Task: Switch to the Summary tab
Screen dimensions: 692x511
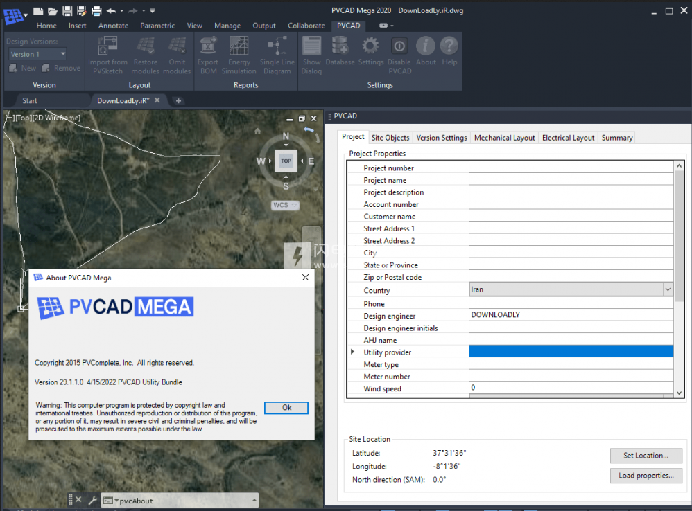Action: click(x=616, y=138)
